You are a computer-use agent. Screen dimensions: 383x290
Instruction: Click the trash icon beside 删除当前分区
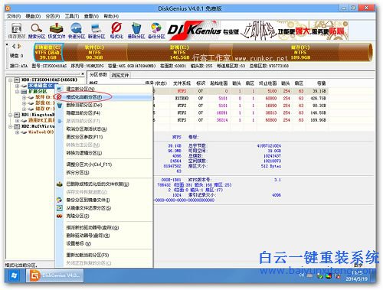tap(59, 105)
